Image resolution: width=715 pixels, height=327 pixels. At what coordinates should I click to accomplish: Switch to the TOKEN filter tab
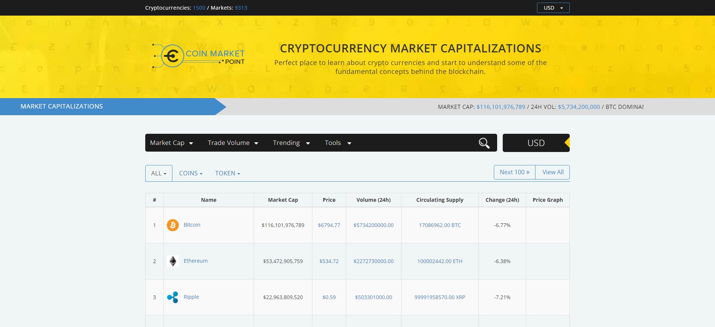[228, 174]
